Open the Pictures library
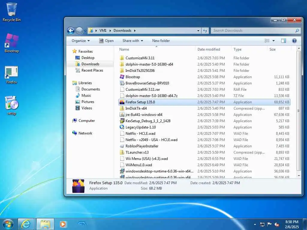 click(x=88, y=102)
